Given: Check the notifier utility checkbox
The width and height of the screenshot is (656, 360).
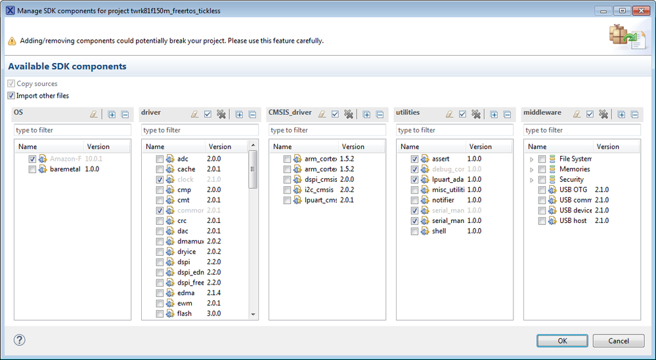Looking at the screenshot, I should (x=414, y=200).
